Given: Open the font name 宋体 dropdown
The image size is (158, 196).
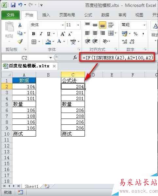Looking at the screenshot, I should (x=63, y=25).
